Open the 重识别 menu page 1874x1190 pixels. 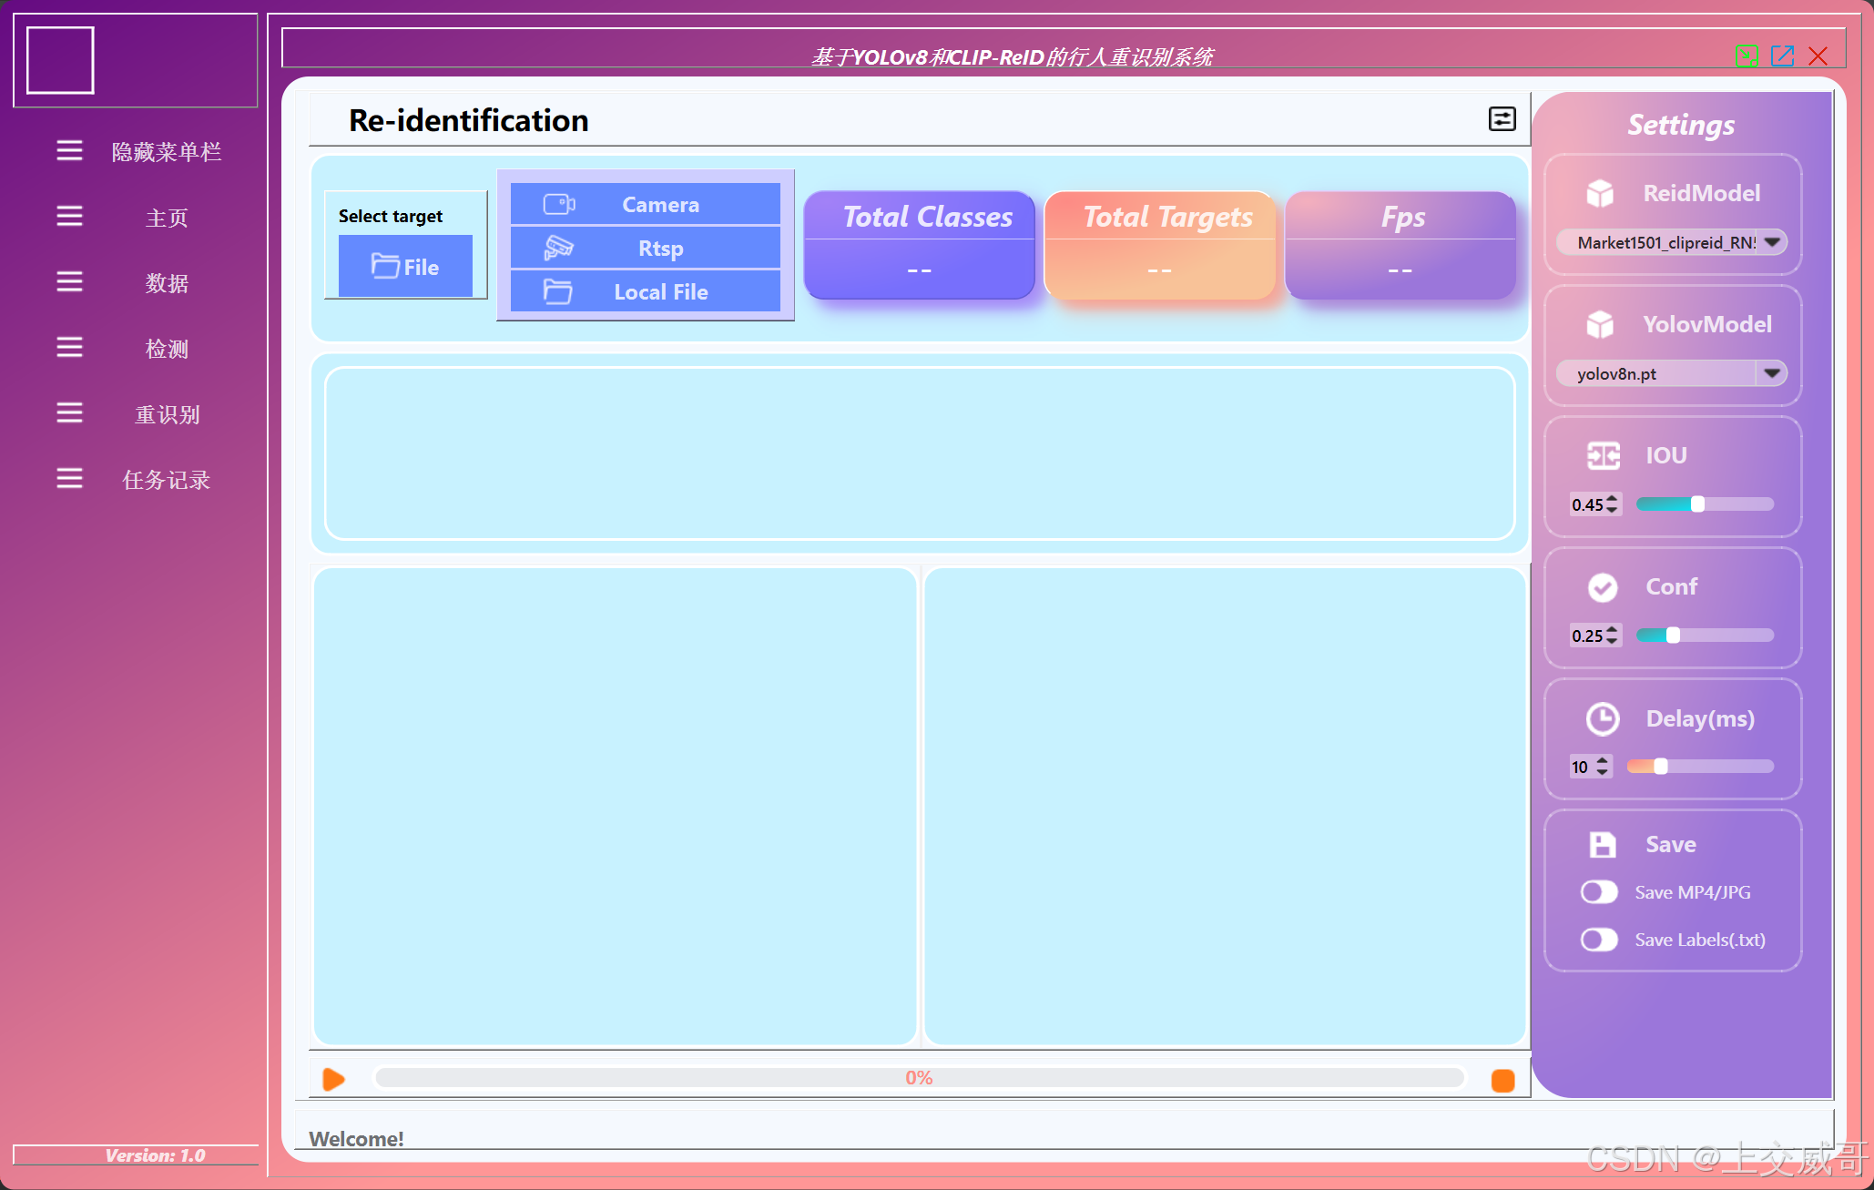167,414
